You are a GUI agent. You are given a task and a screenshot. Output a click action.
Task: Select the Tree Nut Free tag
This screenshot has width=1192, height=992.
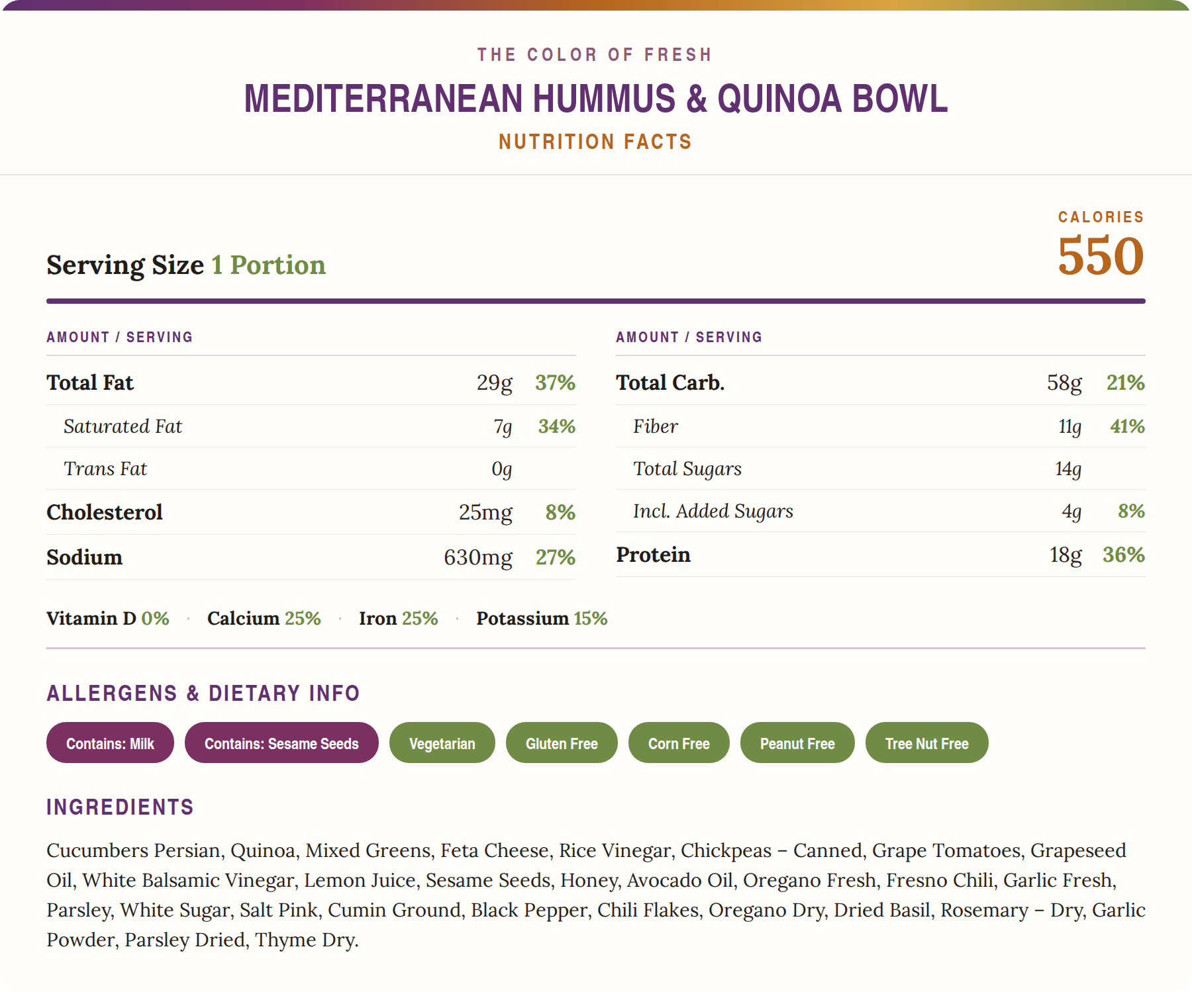pos(926,743)
